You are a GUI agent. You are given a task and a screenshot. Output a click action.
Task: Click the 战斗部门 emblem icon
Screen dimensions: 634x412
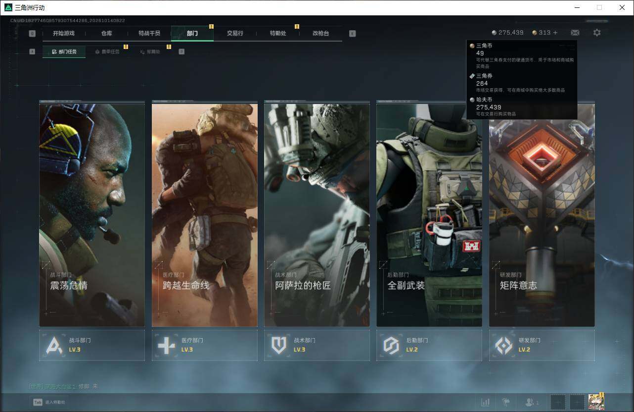[54, 345]
